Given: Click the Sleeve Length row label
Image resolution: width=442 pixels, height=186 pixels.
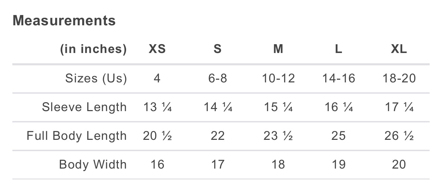Looking at the screenshot, I should click(84, 107).
